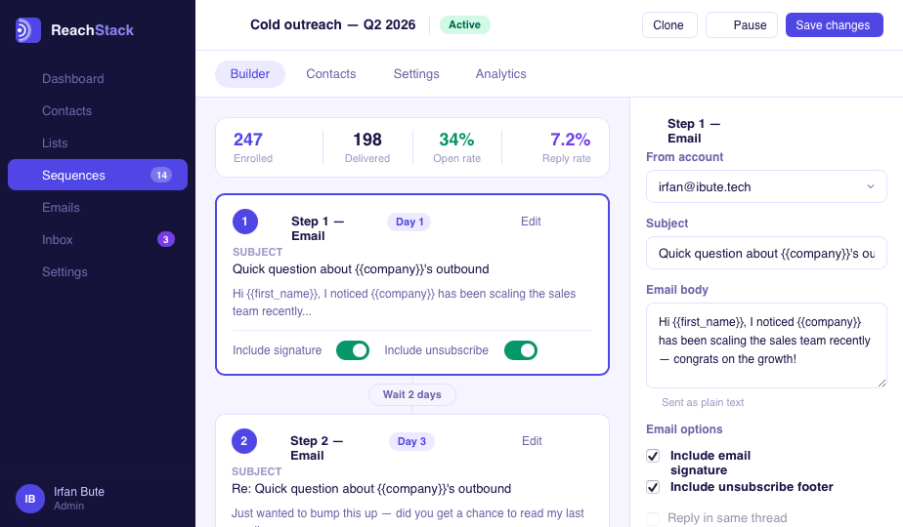Screen dimensions: 903x527
Task: Switch to the Analytics tab
Action: (500, 73)
